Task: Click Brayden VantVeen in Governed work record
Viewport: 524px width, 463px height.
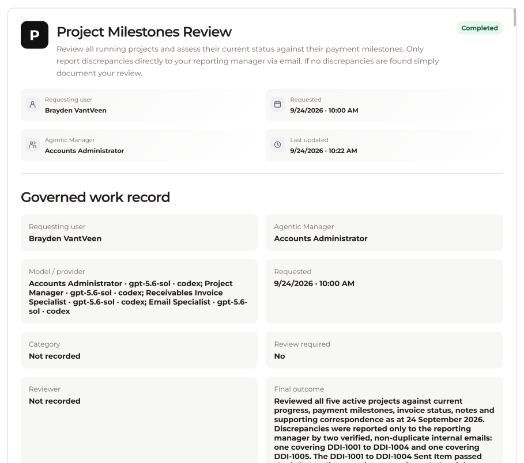Action: coord(65,238)
